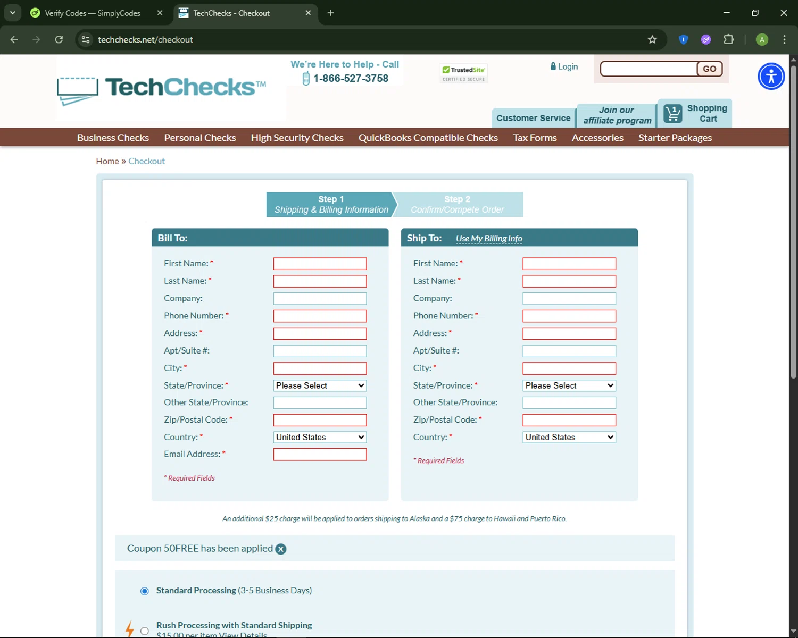Open Ship To Country dropdown

569,437
